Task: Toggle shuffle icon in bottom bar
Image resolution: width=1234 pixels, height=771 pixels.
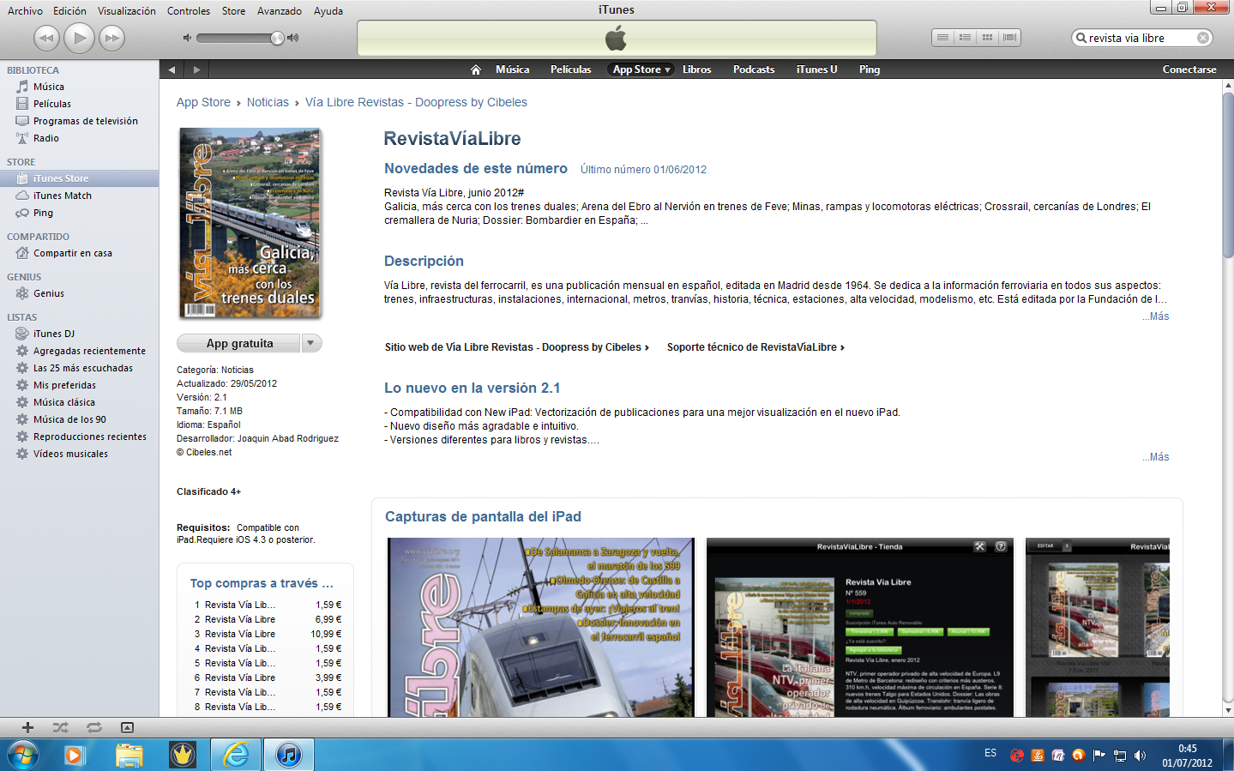Action: click(x=60, y=727)
